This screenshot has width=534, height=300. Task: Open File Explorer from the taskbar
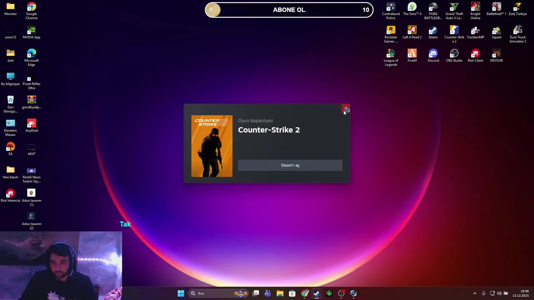click(x=280, y=293)
